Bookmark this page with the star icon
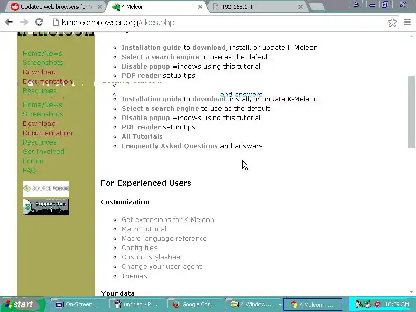This screenshot has height=312, width=416. pos(392,22)
